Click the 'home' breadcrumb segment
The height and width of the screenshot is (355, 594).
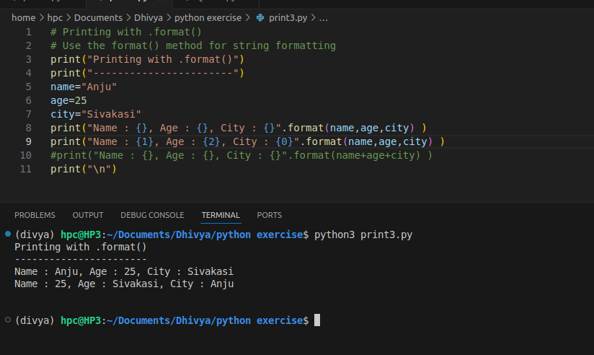pyautogui.click(x=23, y=17)
